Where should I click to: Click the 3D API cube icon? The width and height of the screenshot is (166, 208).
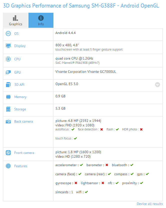(8, 85)
